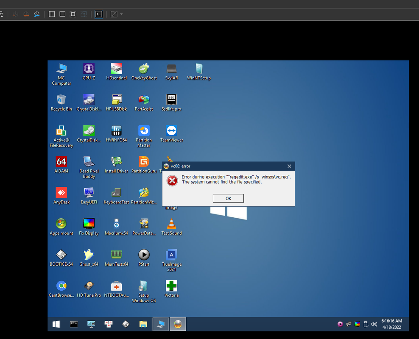Select the BOOTICEx64 desktop icon
Image resolution: width=419 pixels, height=339 pixels.
pos(61,258)
